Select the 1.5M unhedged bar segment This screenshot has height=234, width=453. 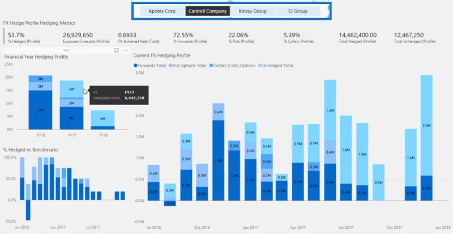362,154
